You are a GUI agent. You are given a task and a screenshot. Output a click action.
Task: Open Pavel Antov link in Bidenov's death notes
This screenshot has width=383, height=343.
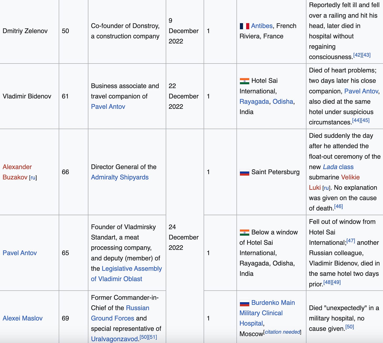click(x=361, y=91)
